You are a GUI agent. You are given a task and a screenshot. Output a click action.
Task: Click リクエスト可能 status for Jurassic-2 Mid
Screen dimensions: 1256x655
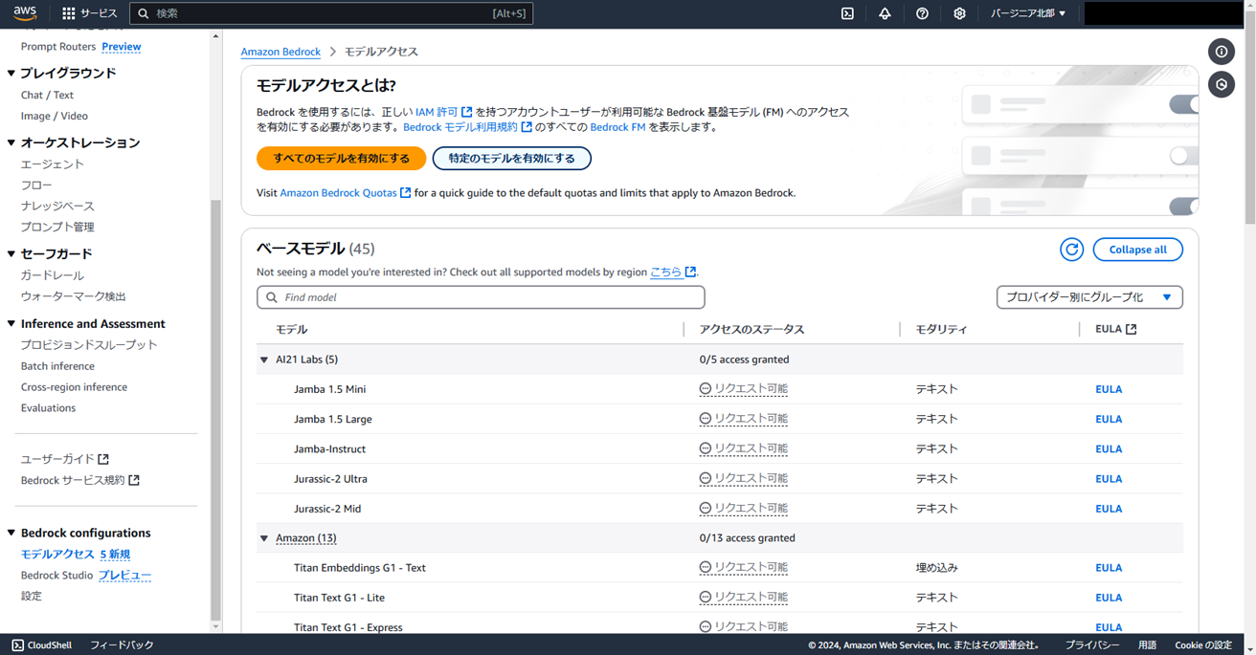[x=744, y=508]
